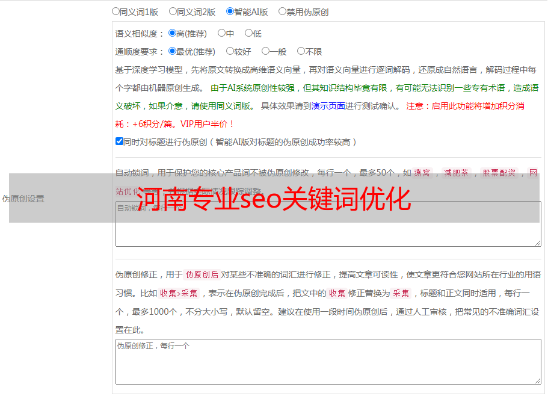
Task: Choose 较好 for 通顺度要求
Action: coord(230,52)
